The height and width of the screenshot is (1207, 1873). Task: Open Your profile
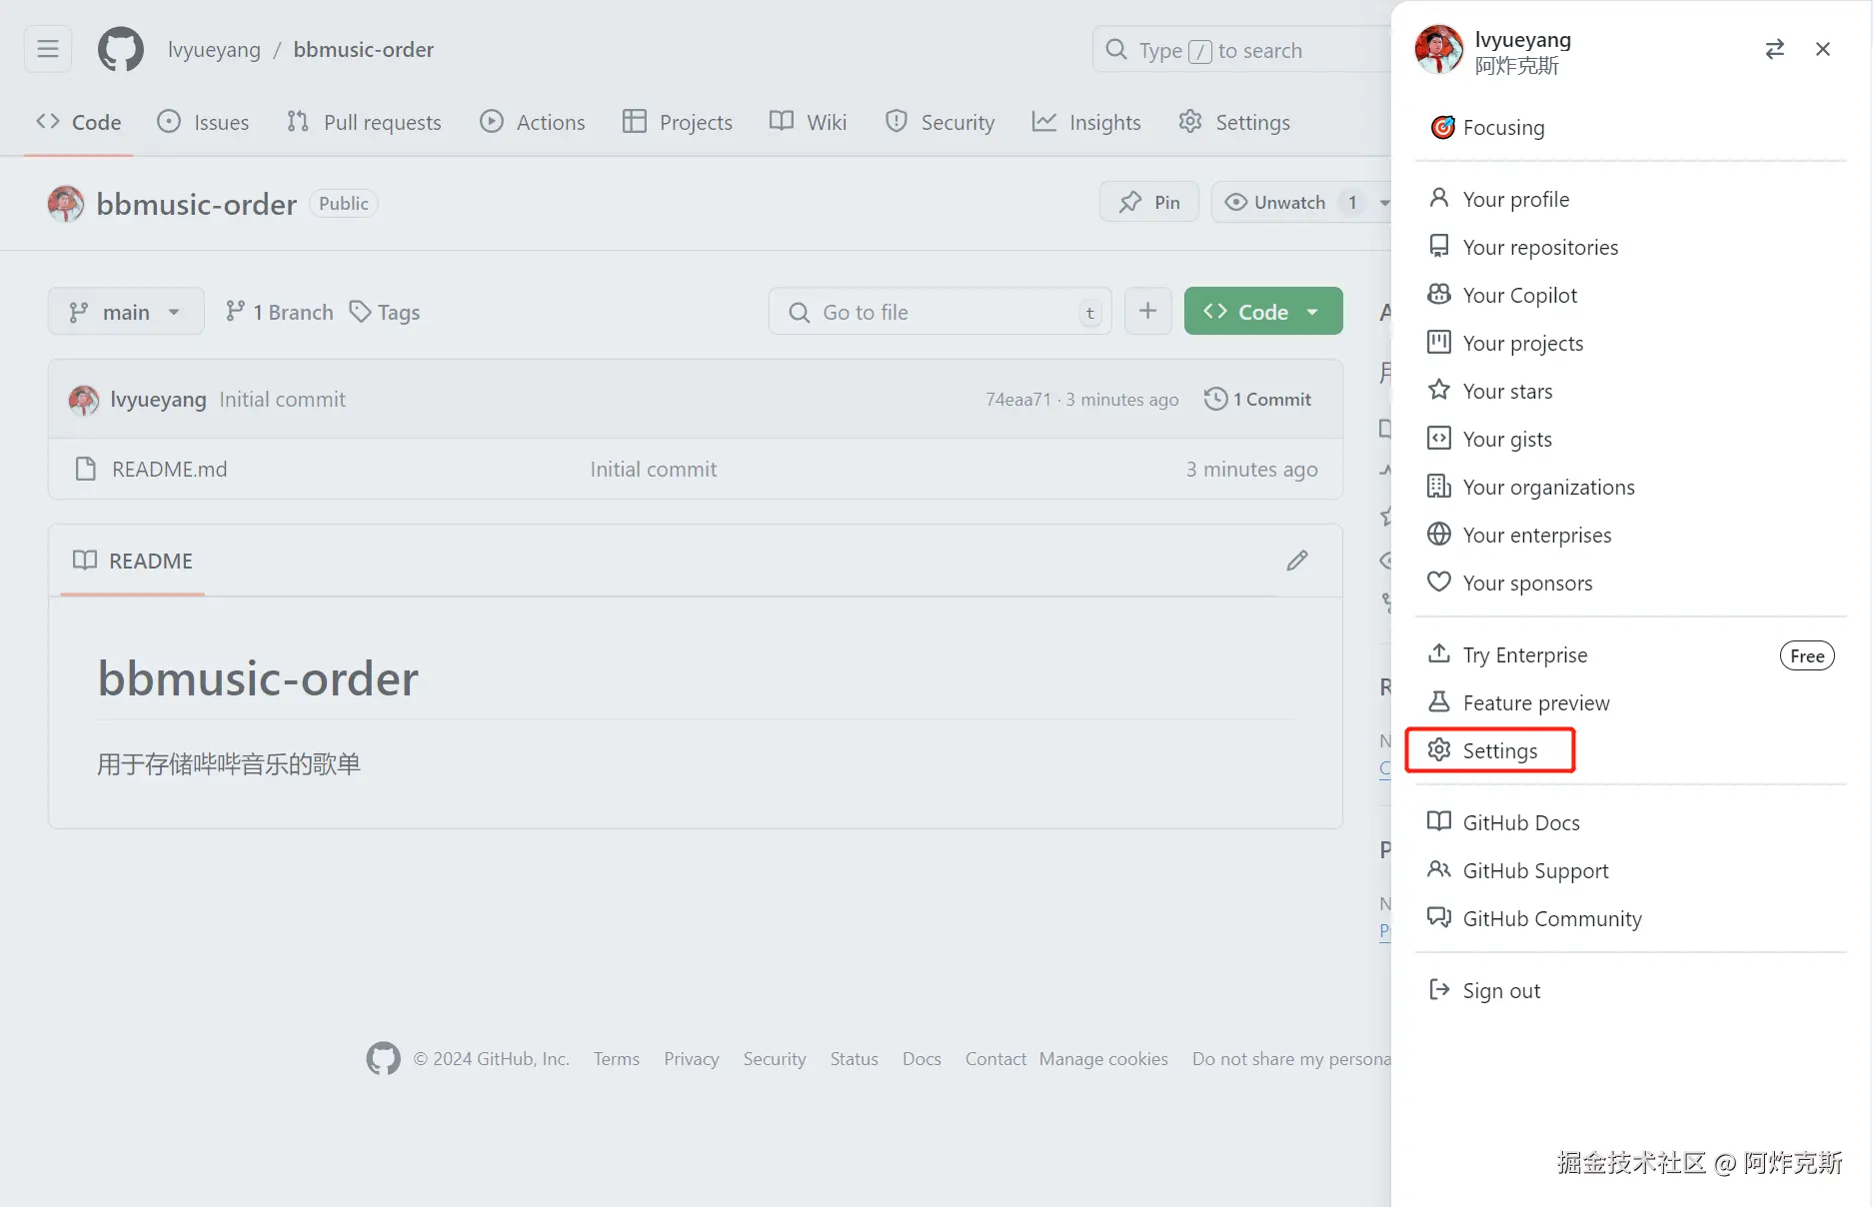click(1631, 199)
